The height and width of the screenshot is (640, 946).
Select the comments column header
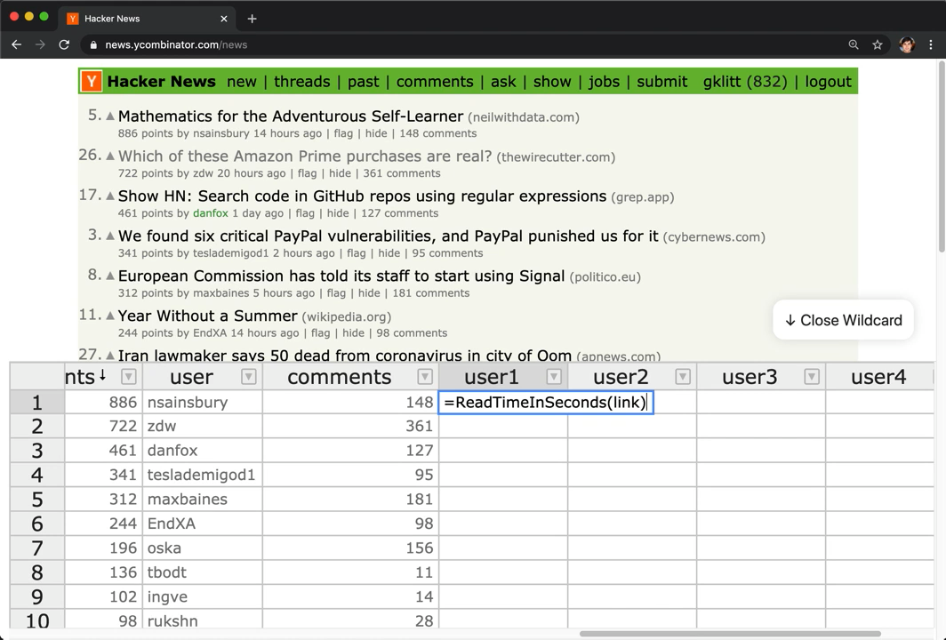point(339,377)
